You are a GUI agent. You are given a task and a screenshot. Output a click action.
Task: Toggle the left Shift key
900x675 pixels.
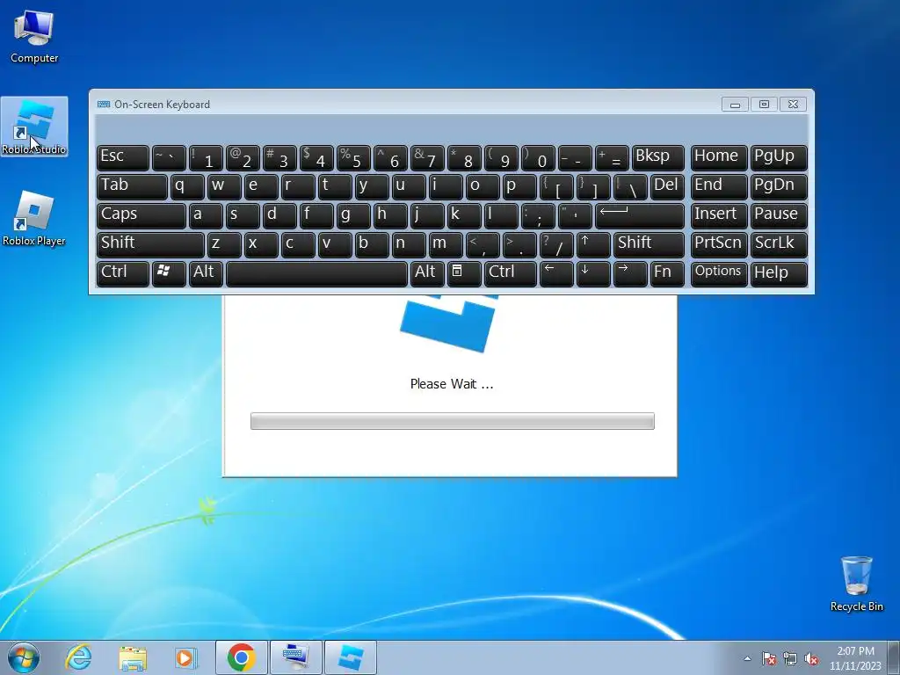(150, 244)
